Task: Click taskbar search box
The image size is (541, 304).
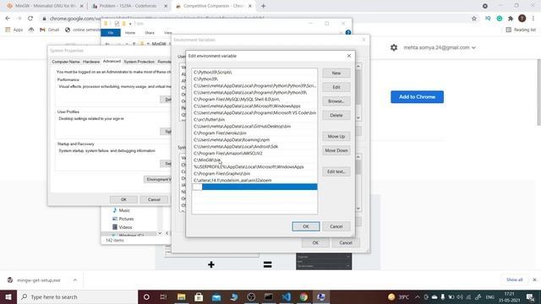Action: [x=77, y=296]
